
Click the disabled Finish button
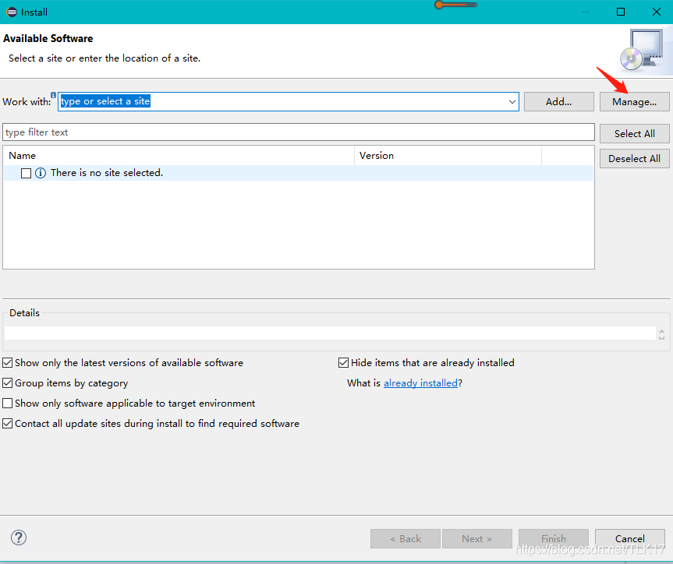(553, 538)
